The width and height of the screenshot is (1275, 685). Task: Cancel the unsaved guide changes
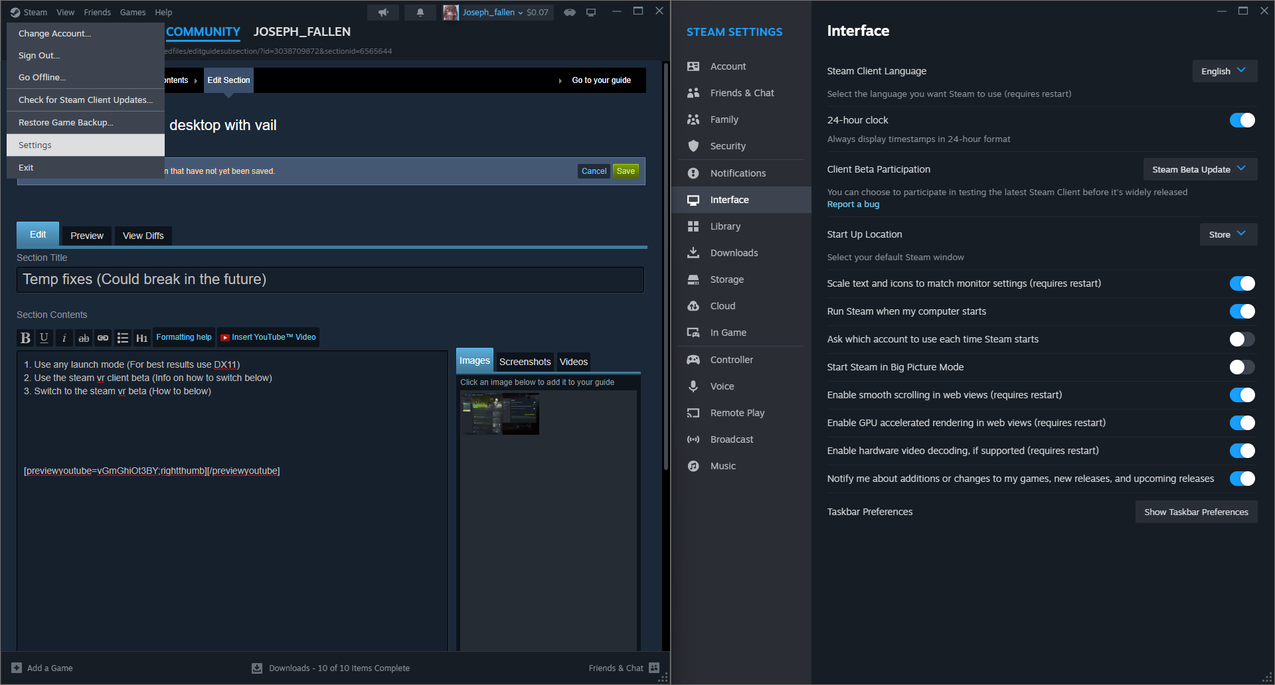(x=594, y=171)
